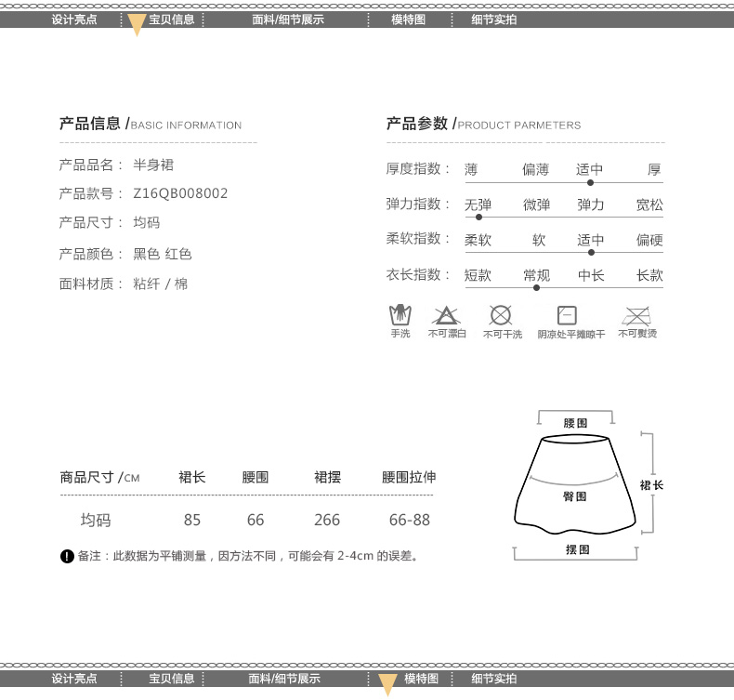734x700 pixels.
Task: Click the product name value 半身裙
Action: click(x=153, y=165)
